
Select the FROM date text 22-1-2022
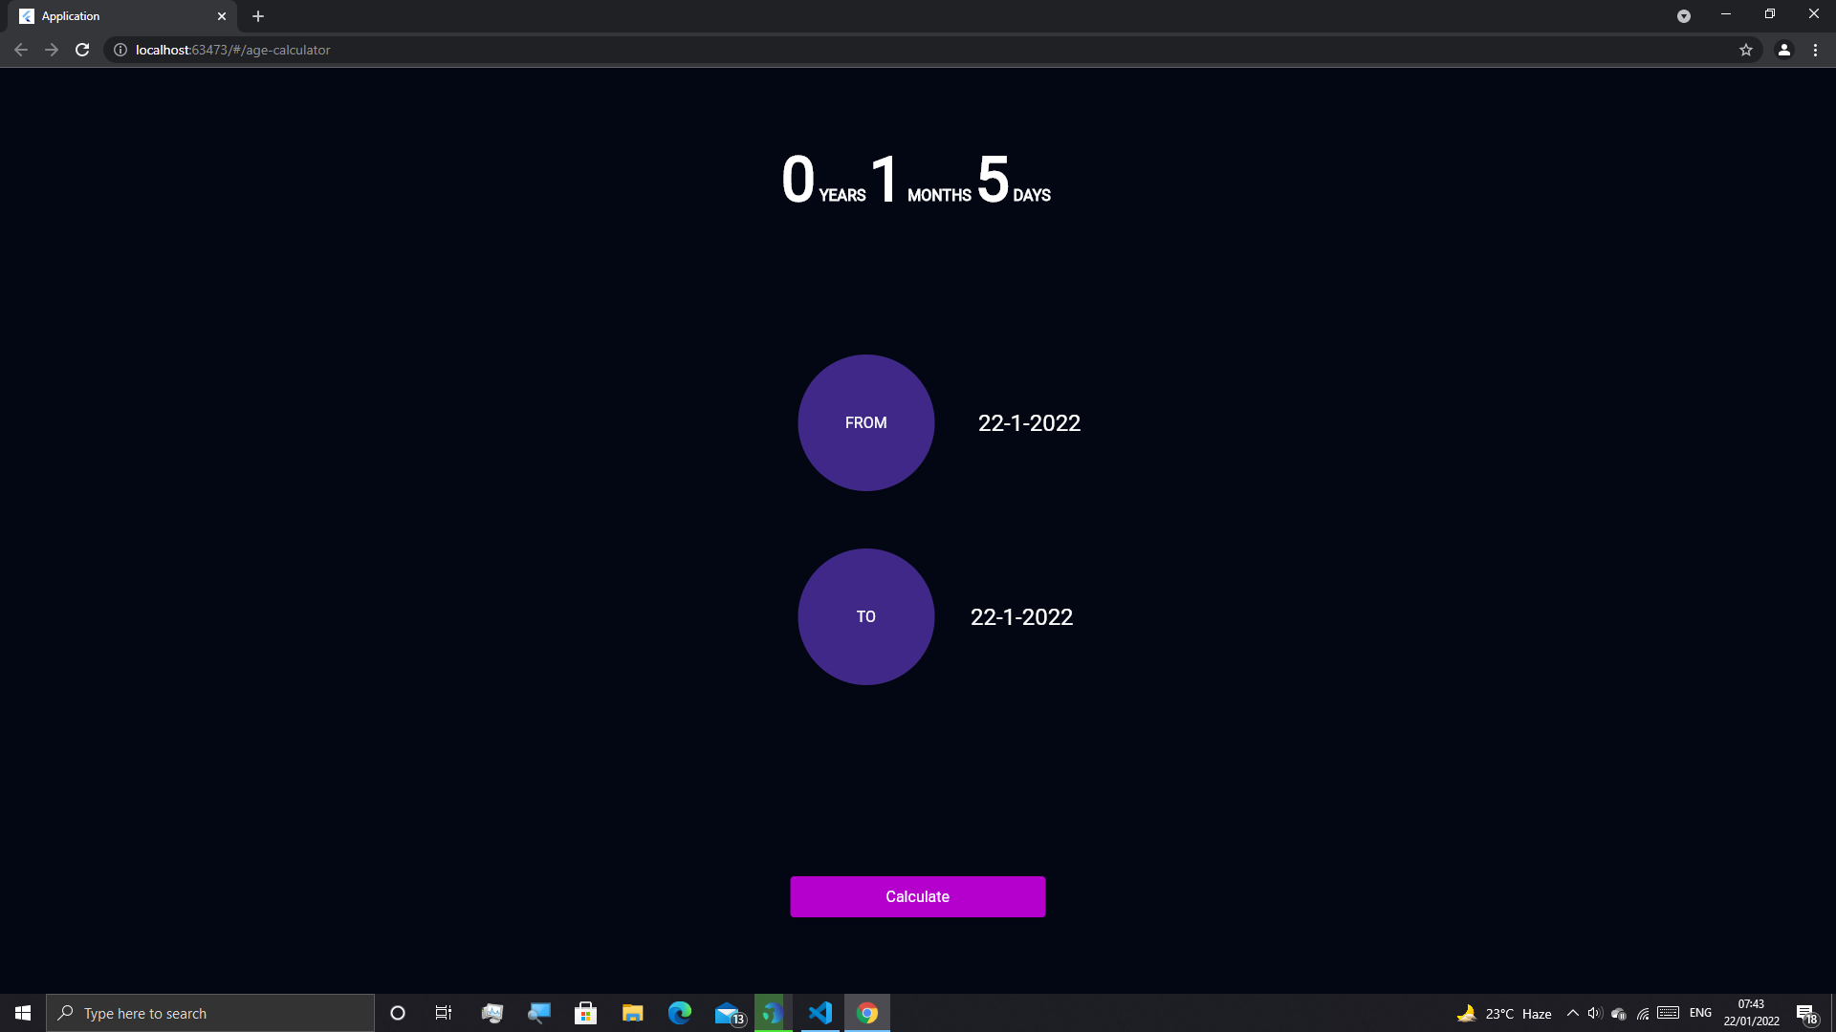point(1028,422)
